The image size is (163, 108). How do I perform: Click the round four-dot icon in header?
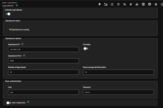156,4
